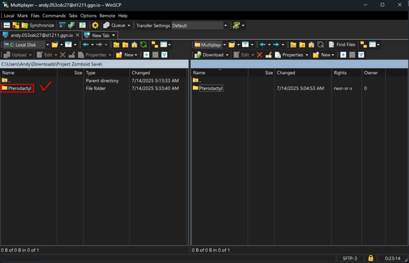Open the Local menu
Screen dimensions: 409x263
click(9, 16)
